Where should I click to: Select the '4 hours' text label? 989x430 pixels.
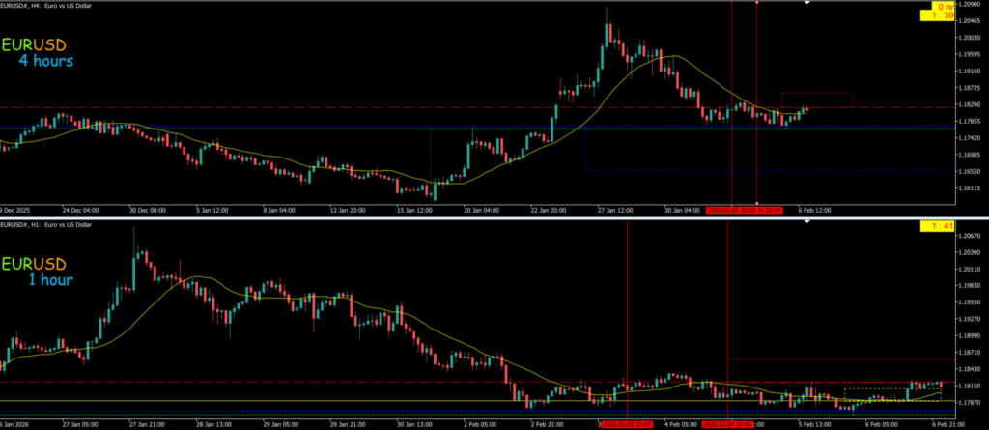coord(45,61)
